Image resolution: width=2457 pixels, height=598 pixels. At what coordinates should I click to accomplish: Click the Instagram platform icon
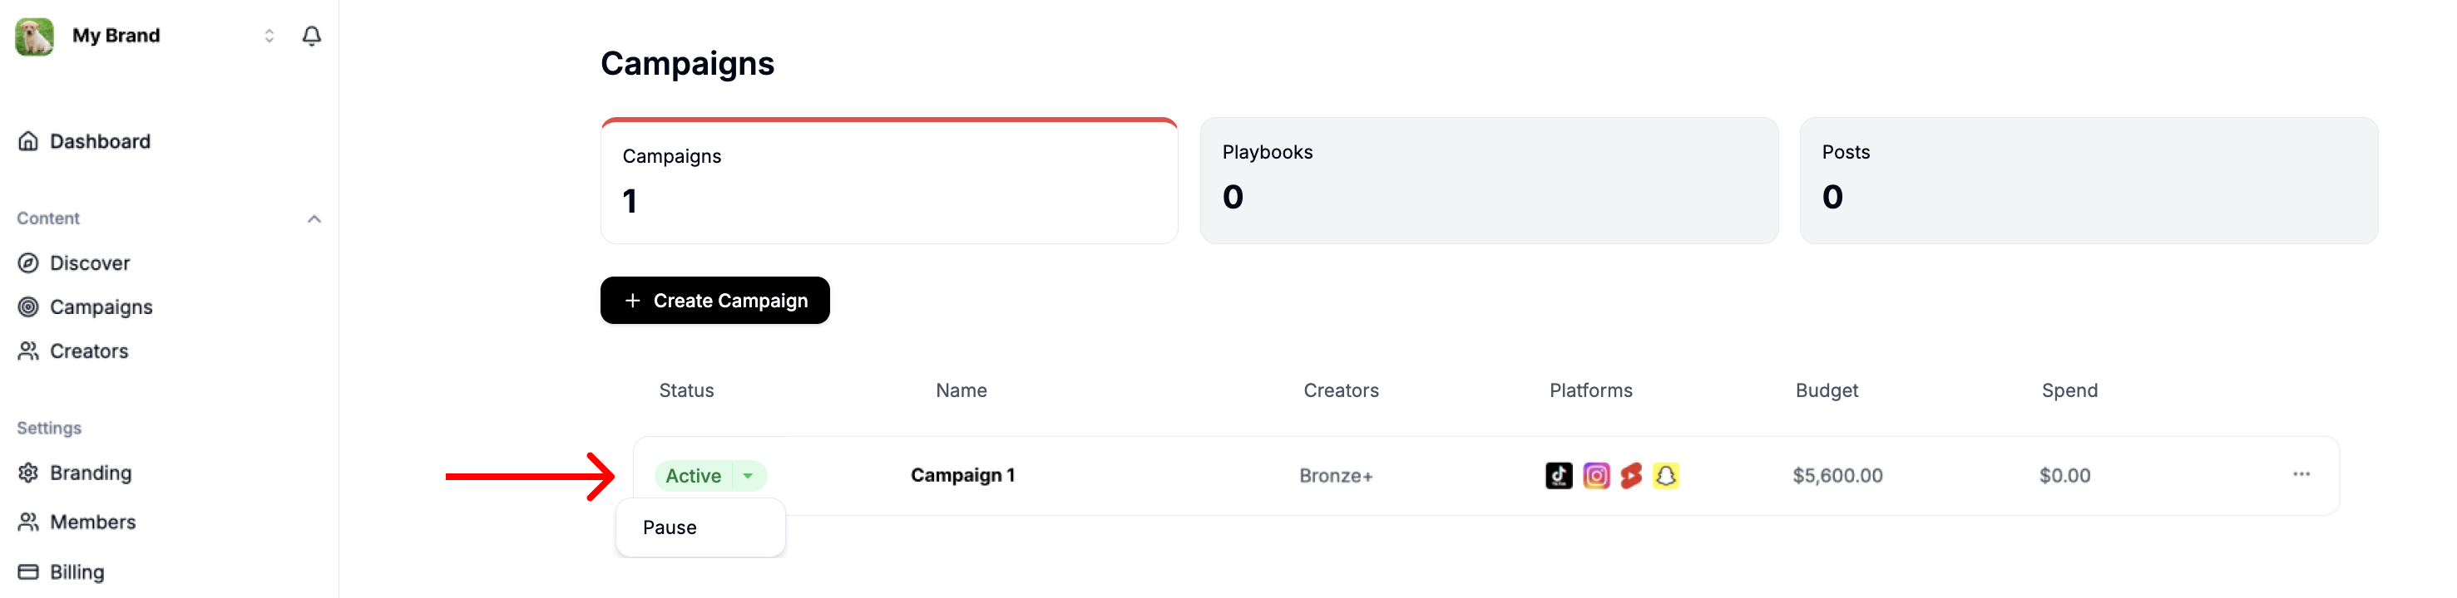click(x=1595, y=475)
